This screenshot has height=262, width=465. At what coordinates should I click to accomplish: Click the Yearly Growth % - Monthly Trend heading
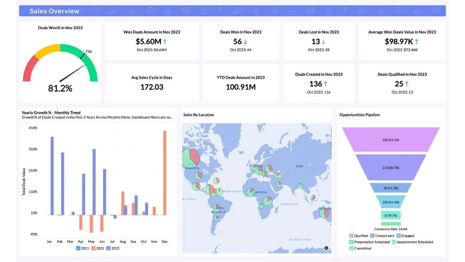pyautogui.click(x=51, y=113)
